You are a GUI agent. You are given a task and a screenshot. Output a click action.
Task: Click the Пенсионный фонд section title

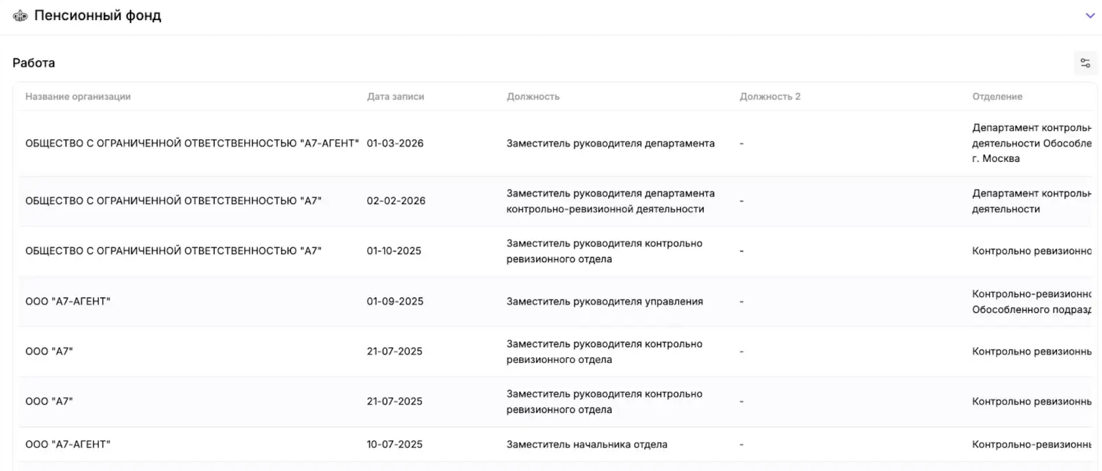[x=97, y=16]
